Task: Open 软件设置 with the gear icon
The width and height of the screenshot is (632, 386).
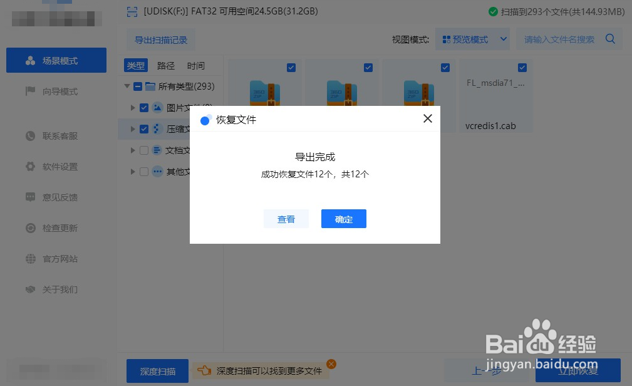Action: (x=30, y=167)
